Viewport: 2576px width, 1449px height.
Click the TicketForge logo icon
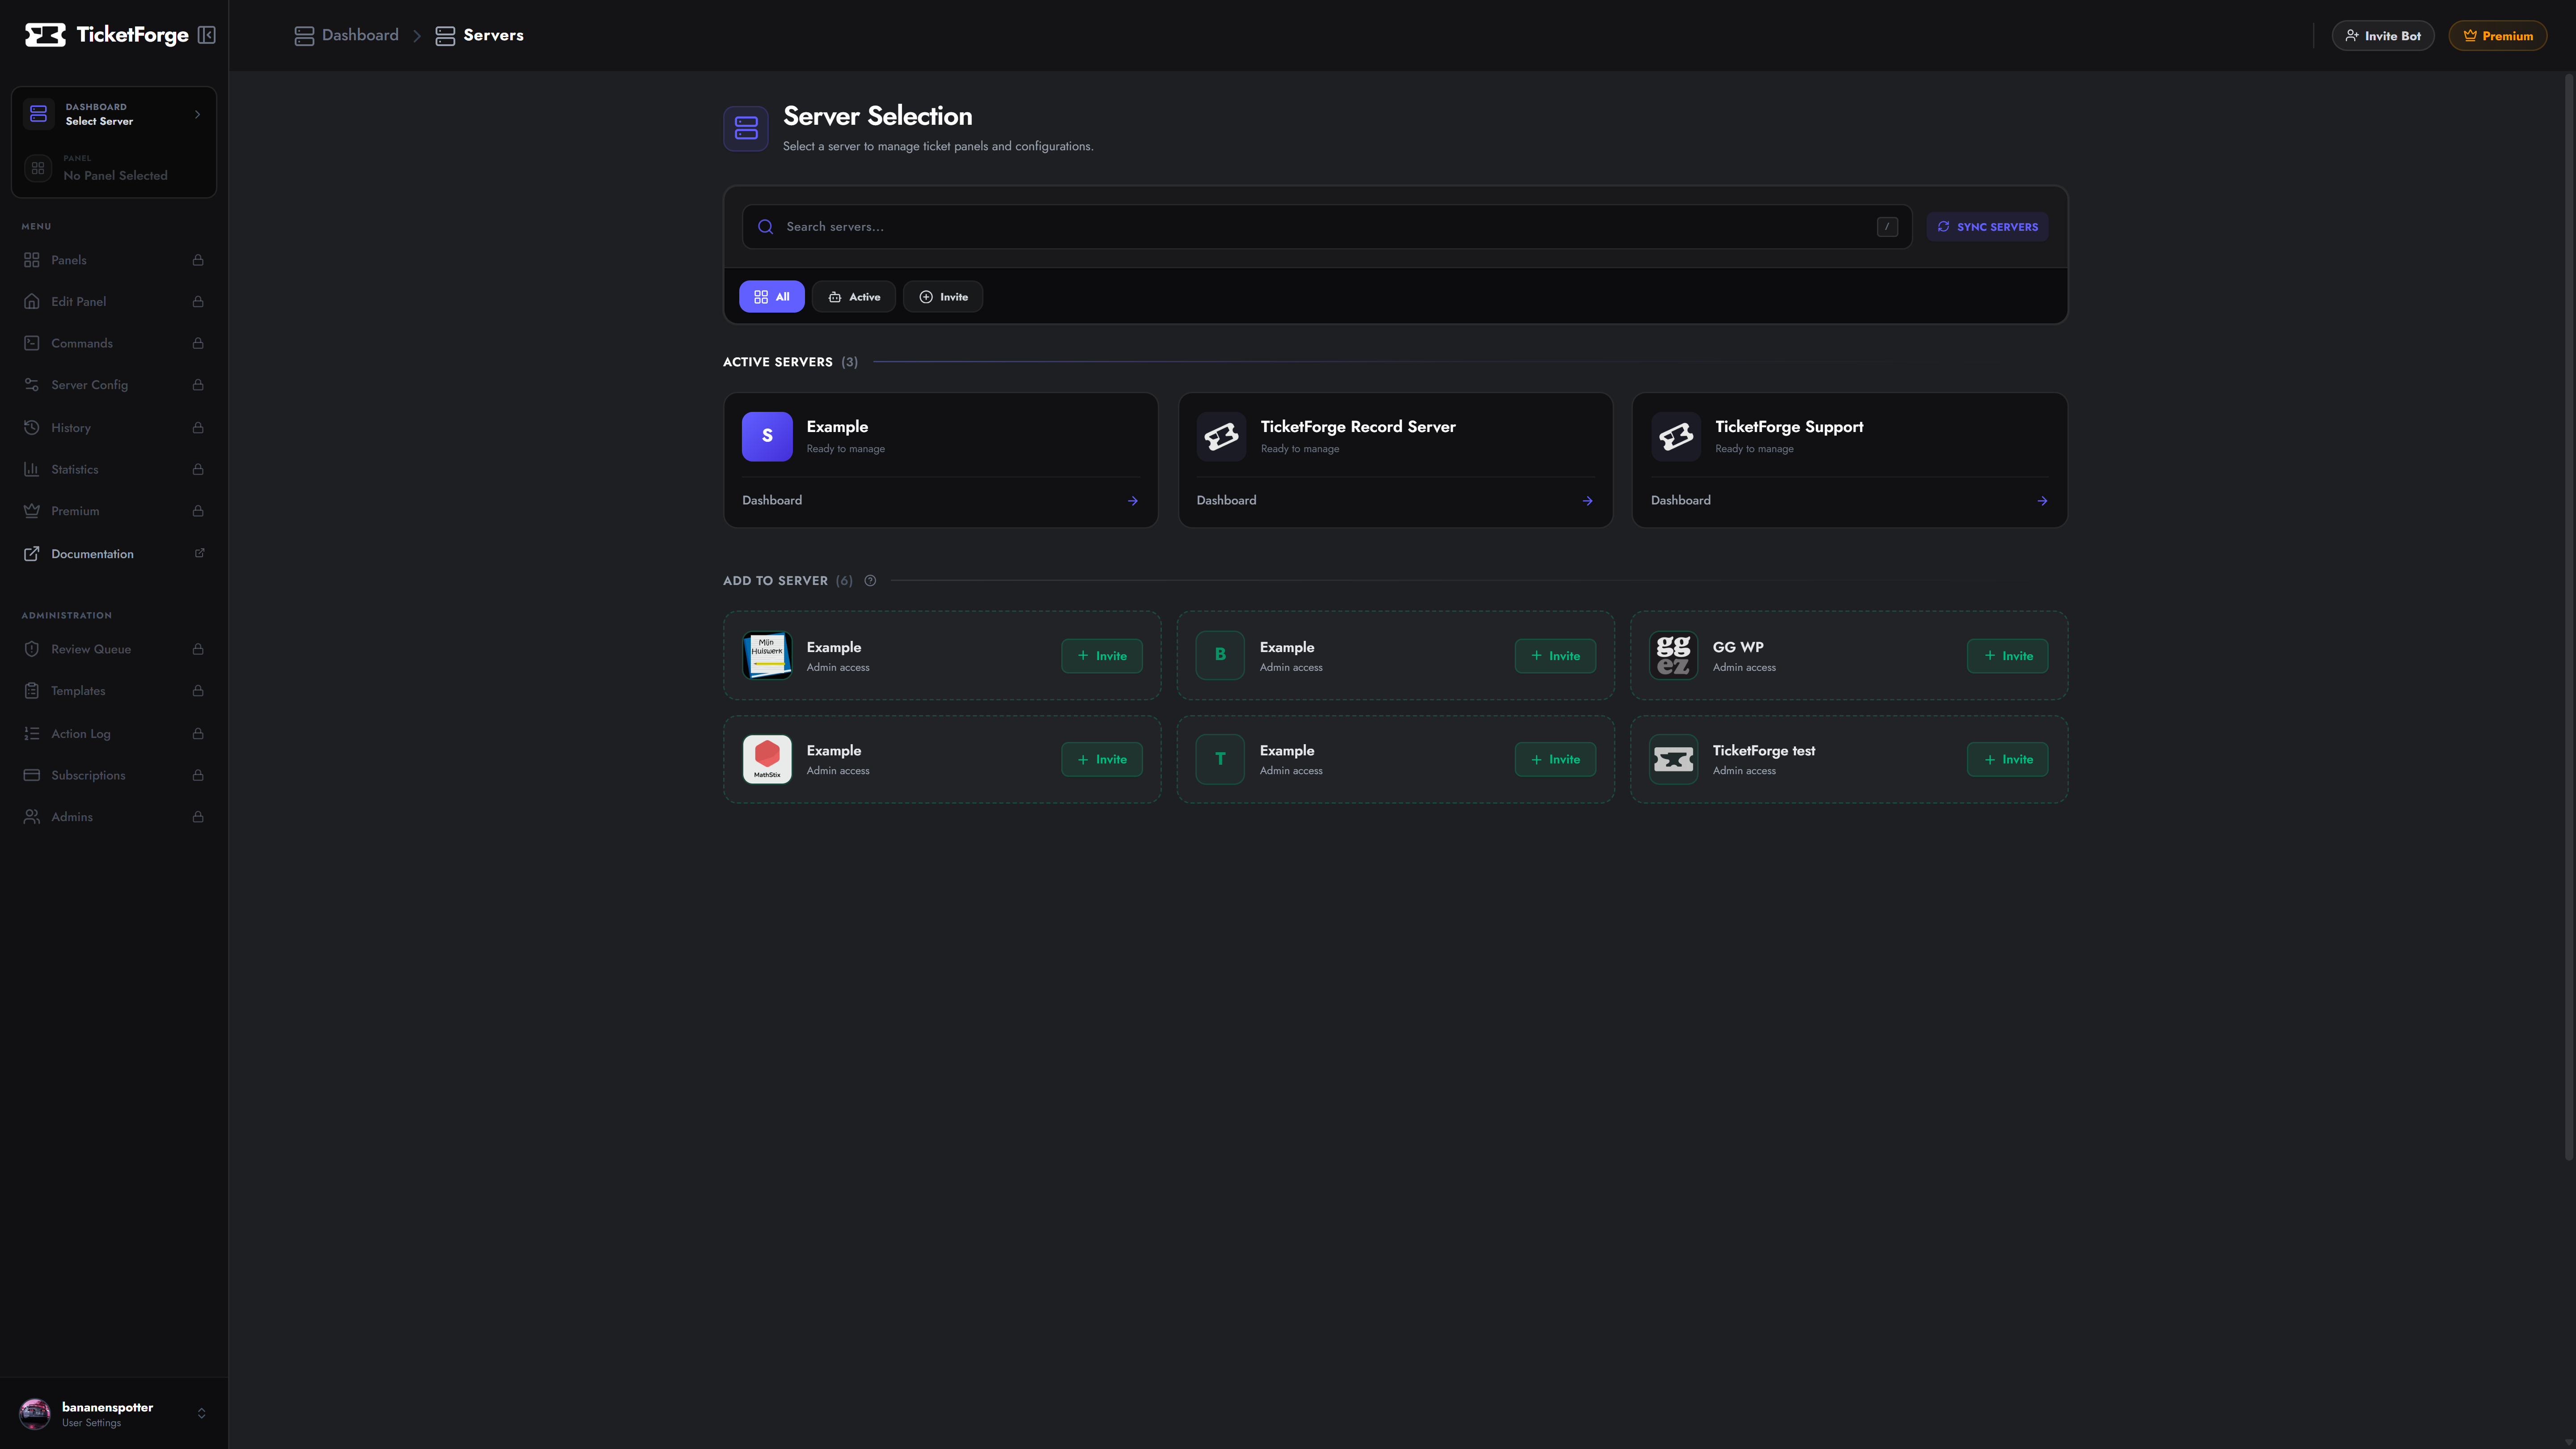click(x=45, y=35)
